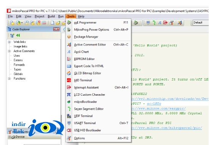Click the Open Project toolbar icon
This screenshot has height=145, width=209.
point(18,23)
